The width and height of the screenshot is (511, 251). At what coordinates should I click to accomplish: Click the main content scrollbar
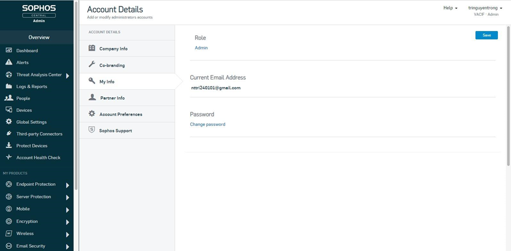508,96
